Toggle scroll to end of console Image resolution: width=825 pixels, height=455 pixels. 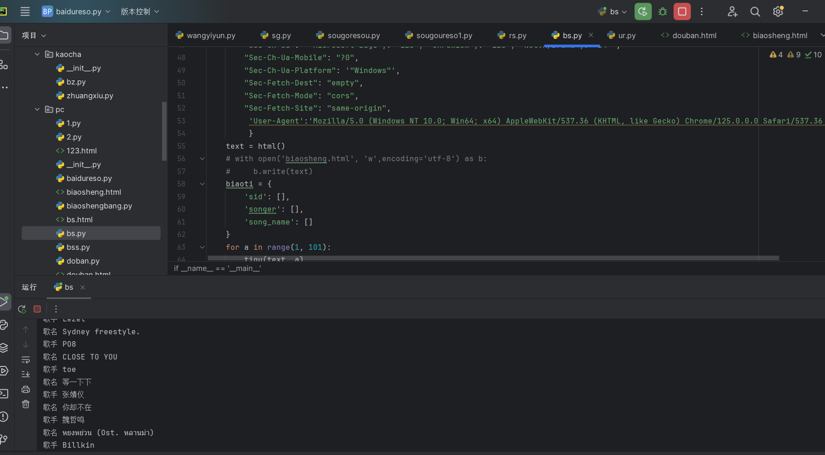[26, 374]
